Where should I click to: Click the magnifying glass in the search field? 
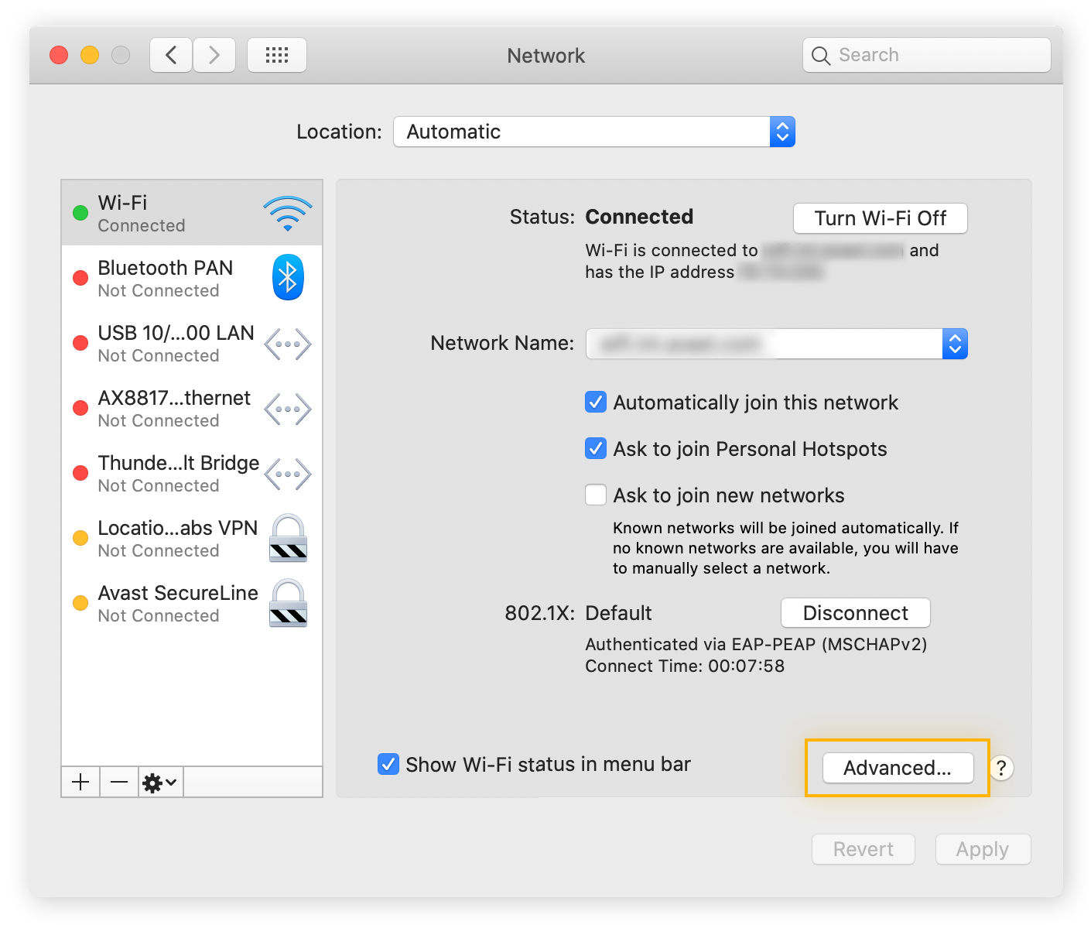click(x=821, y=55)
